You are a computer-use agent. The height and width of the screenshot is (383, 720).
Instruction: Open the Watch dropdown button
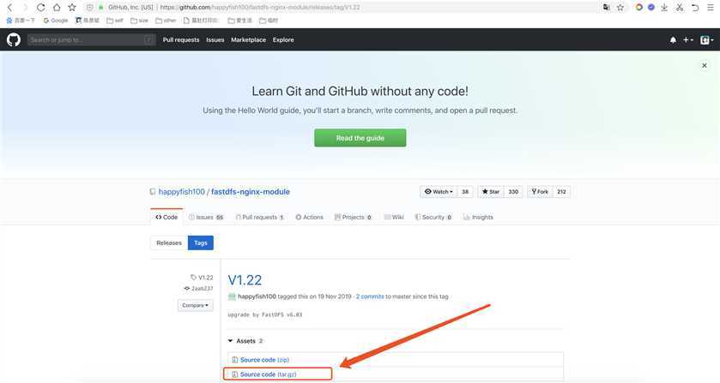click(x=439, y=192)
